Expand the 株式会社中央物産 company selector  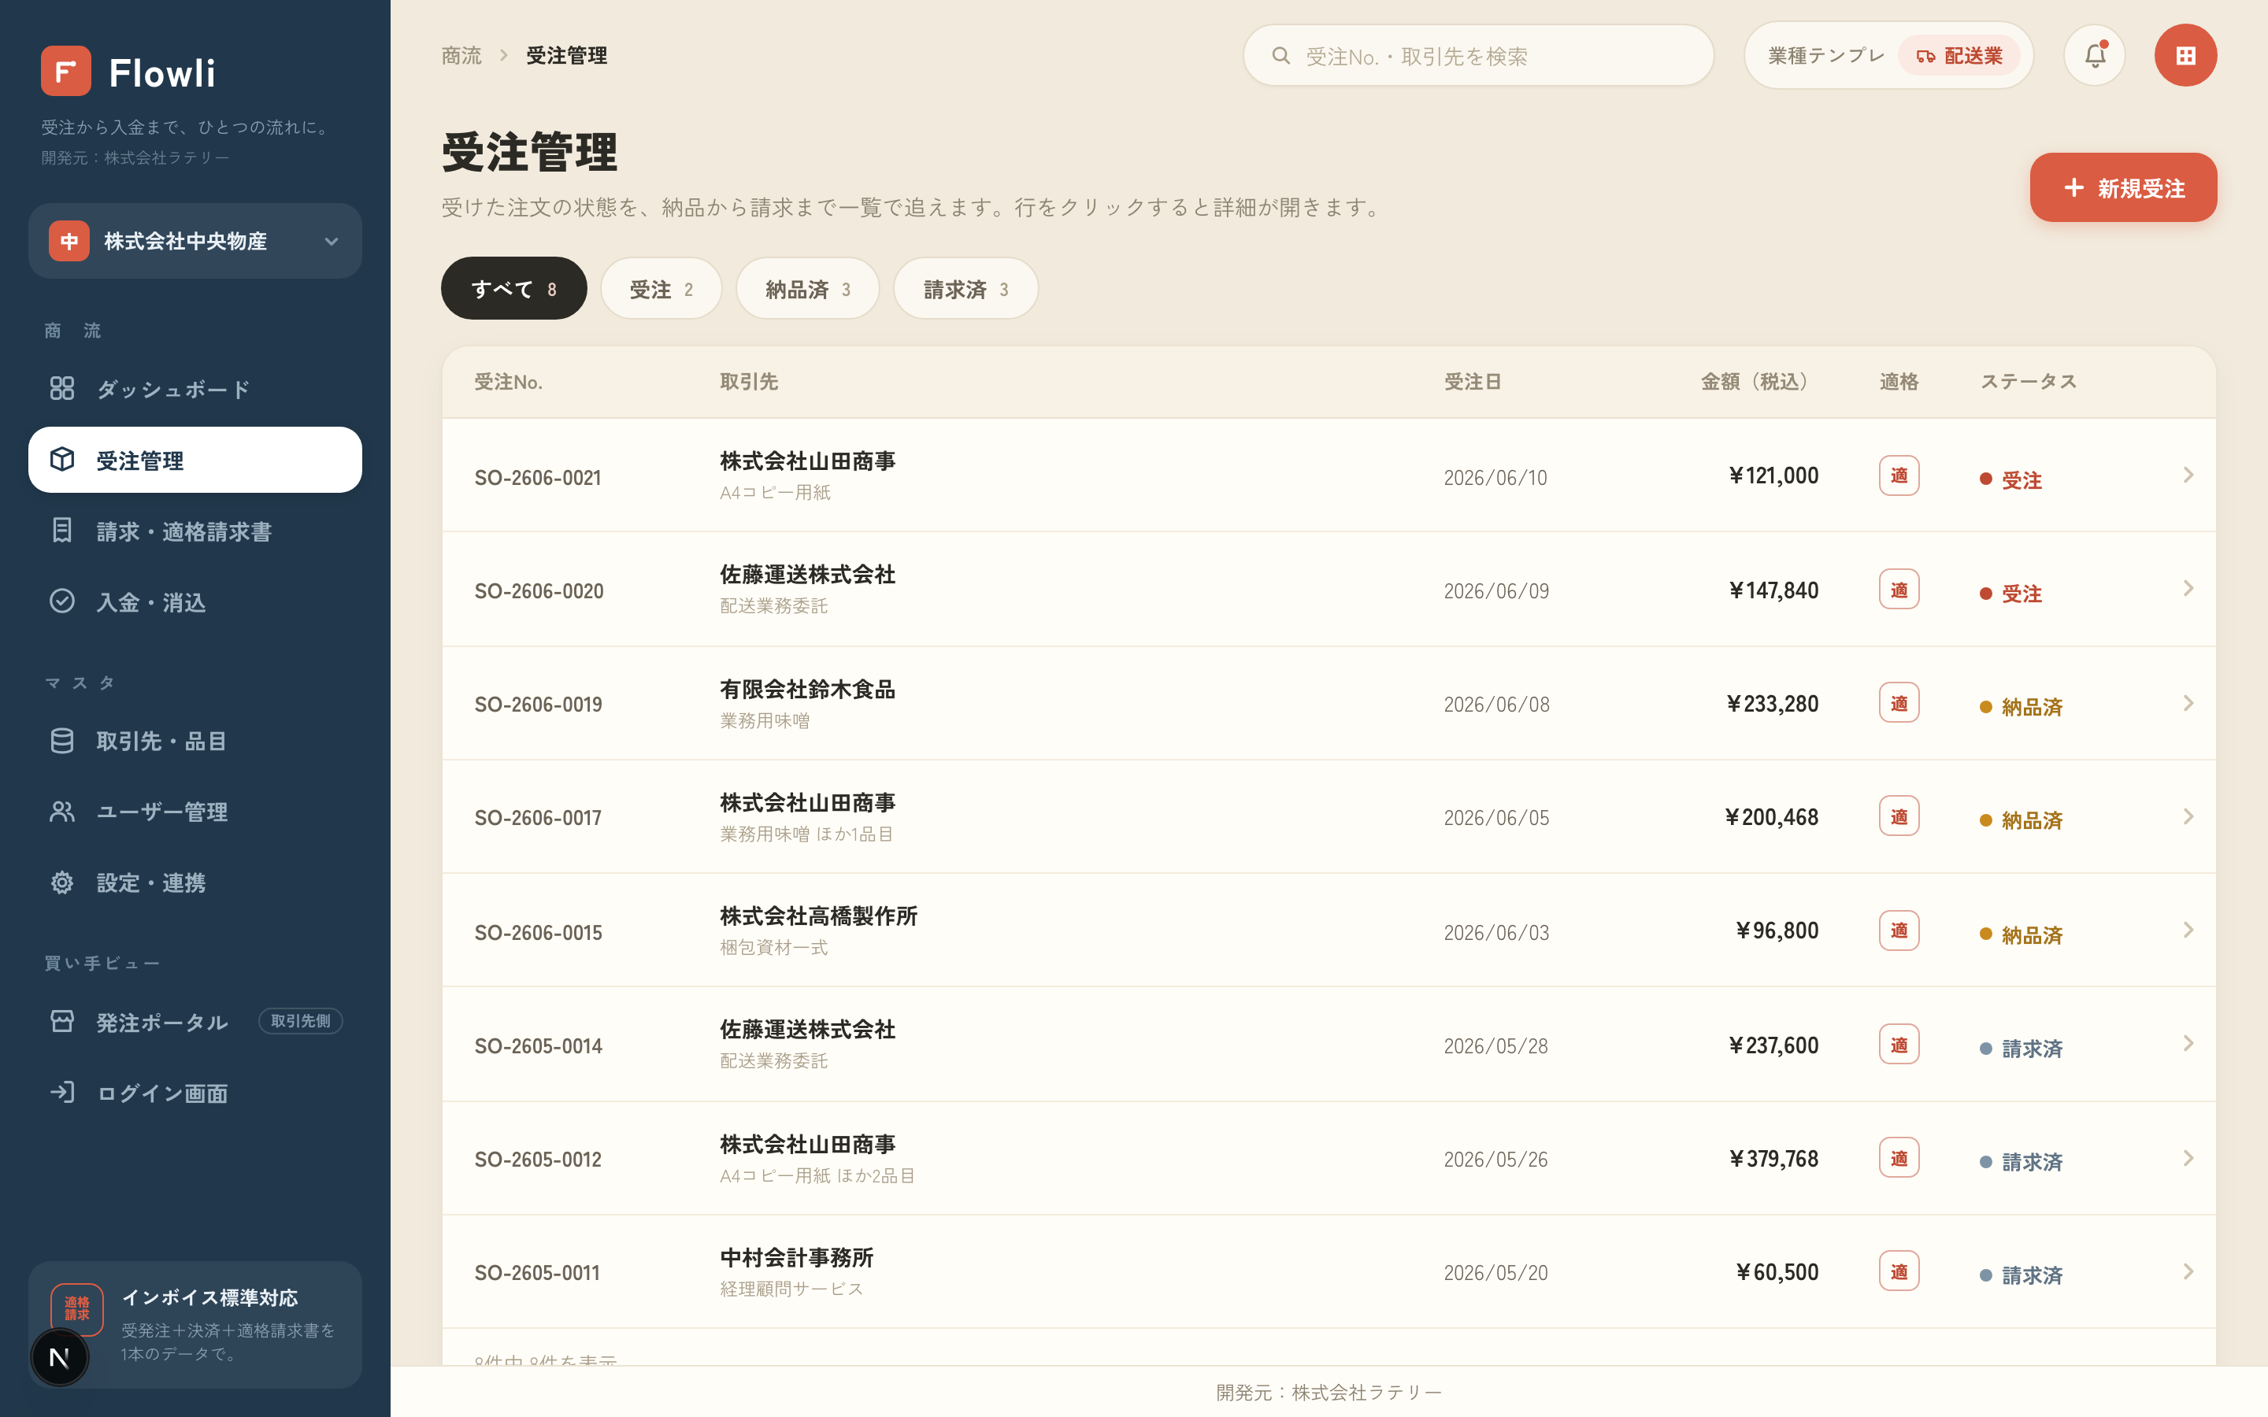(x=195, y=241)
